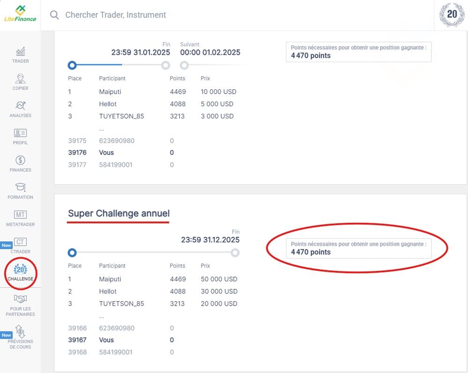Click the 00:00 01.02.2025 next date

tap(210, 52)
